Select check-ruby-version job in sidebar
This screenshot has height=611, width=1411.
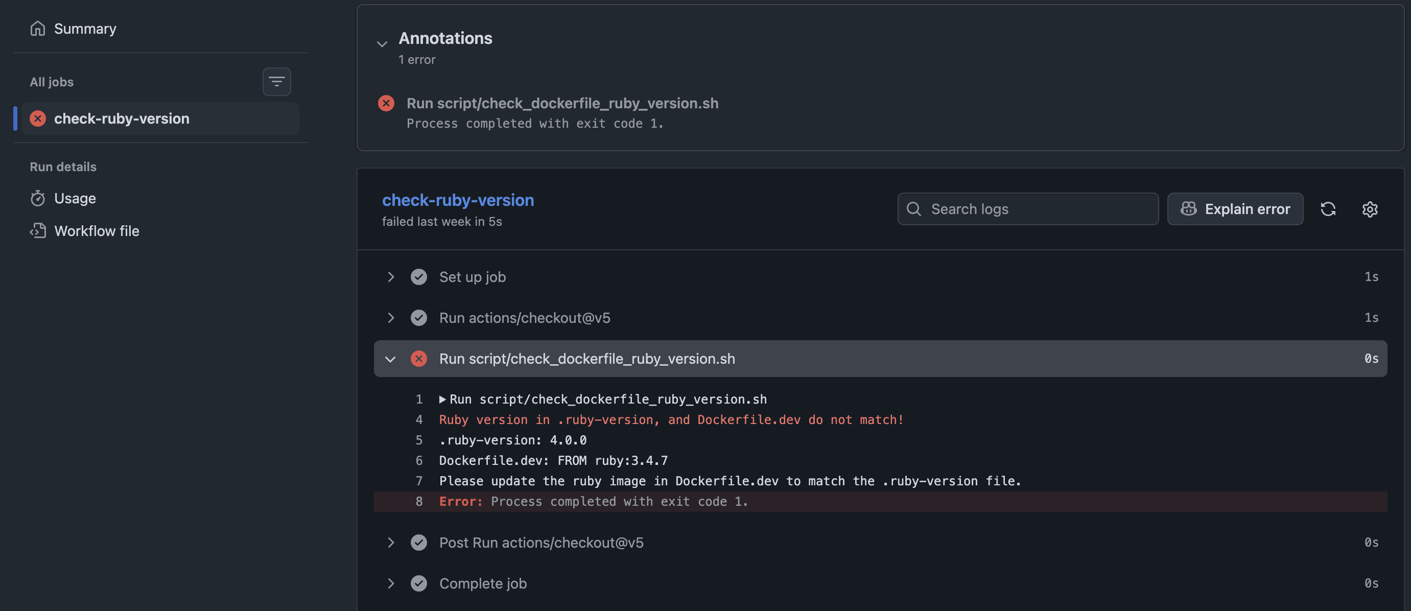122,119
